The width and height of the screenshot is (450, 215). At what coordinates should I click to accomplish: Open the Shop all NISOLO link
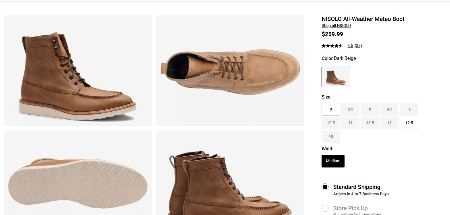point(336,25)
